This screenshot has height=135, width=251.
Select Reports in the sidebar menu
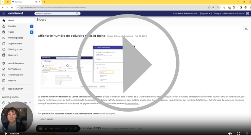[17, 80]
